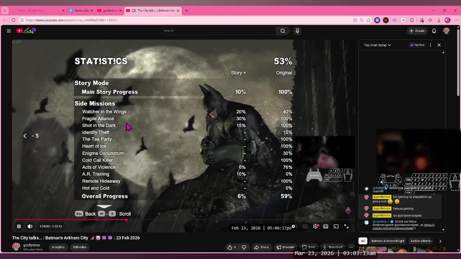Open browser zoom indicator in address bar
Viewport: 461px width, 259px height.
click(362, 20)
